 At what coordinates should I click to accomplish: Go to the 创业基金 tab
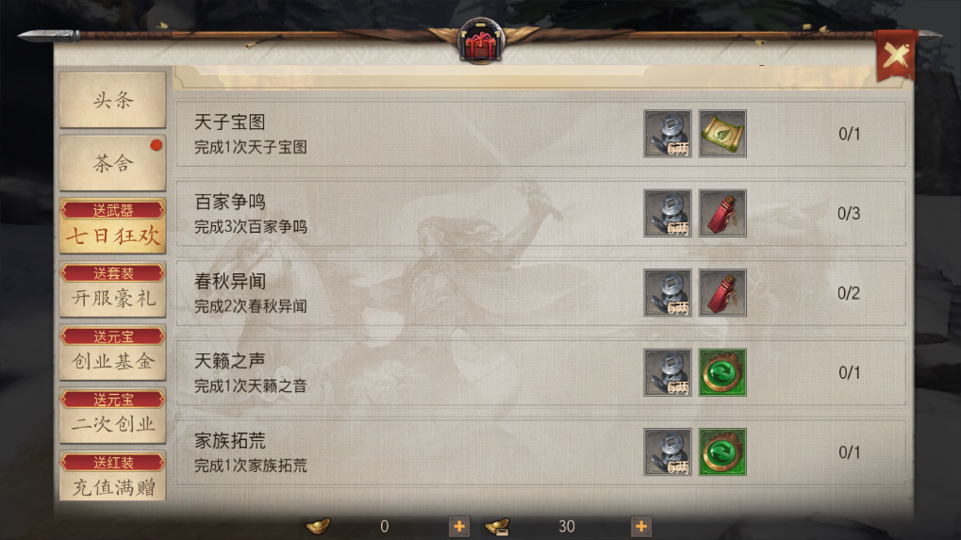[x=113, y=352]
